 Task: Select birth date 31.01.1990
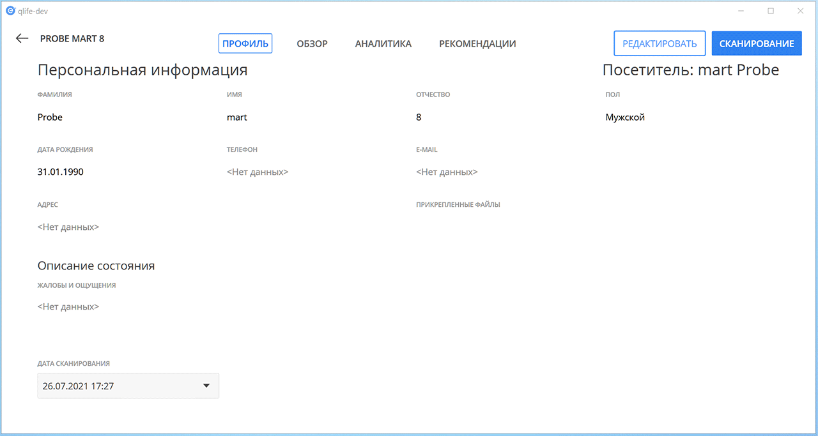click(x=61, y=172)
